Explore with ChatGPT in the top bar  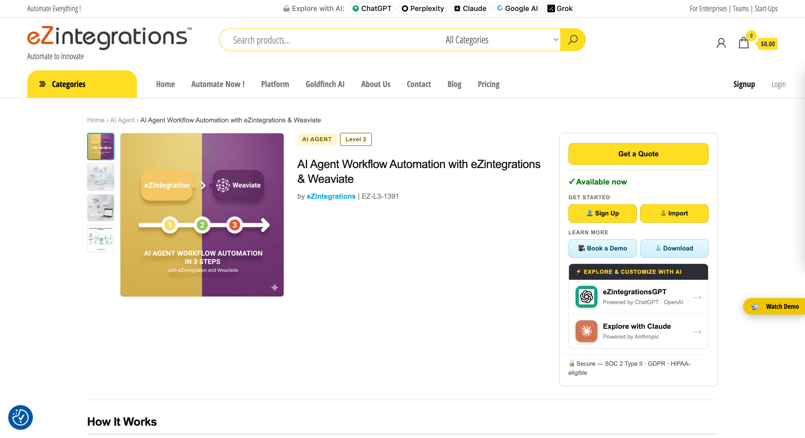coord(372,8)
